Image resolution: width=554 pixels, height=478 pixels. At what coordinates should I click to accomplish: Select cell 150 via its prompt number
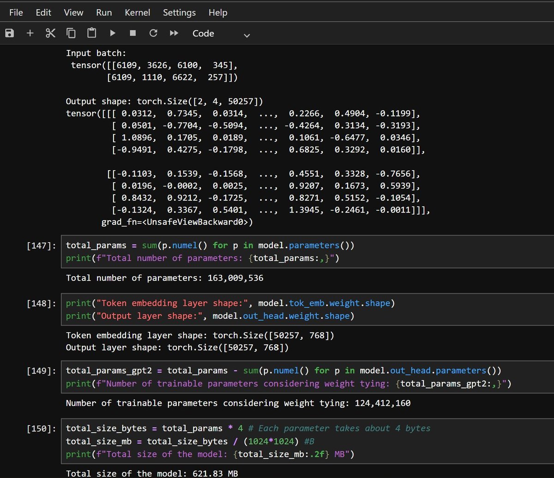[42, 429]
